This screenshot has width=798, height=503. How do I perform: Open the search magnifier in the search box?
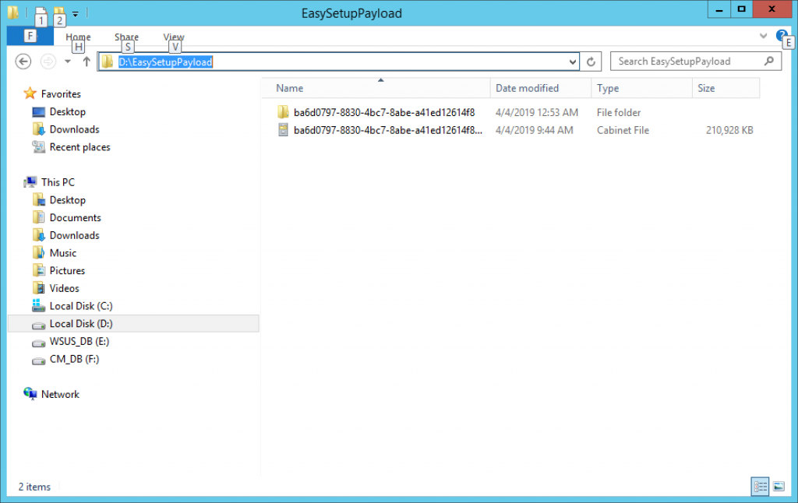pyautogui.click(x=770, y=61)
